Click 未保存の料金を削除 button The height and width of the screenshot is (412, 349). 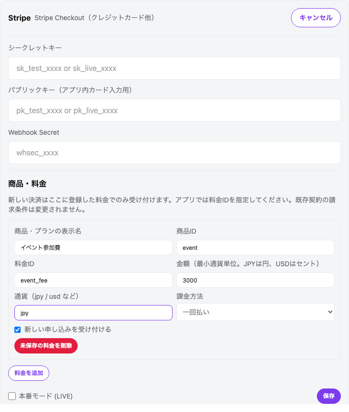(x=46, y=345)
